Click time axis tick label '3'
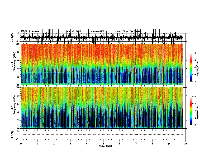209x161 pixels. (70, 144)
